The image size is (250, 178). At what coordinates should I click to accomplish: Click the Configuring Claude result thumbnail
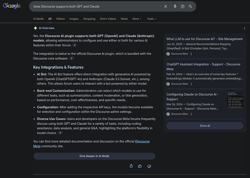(236, 100)
